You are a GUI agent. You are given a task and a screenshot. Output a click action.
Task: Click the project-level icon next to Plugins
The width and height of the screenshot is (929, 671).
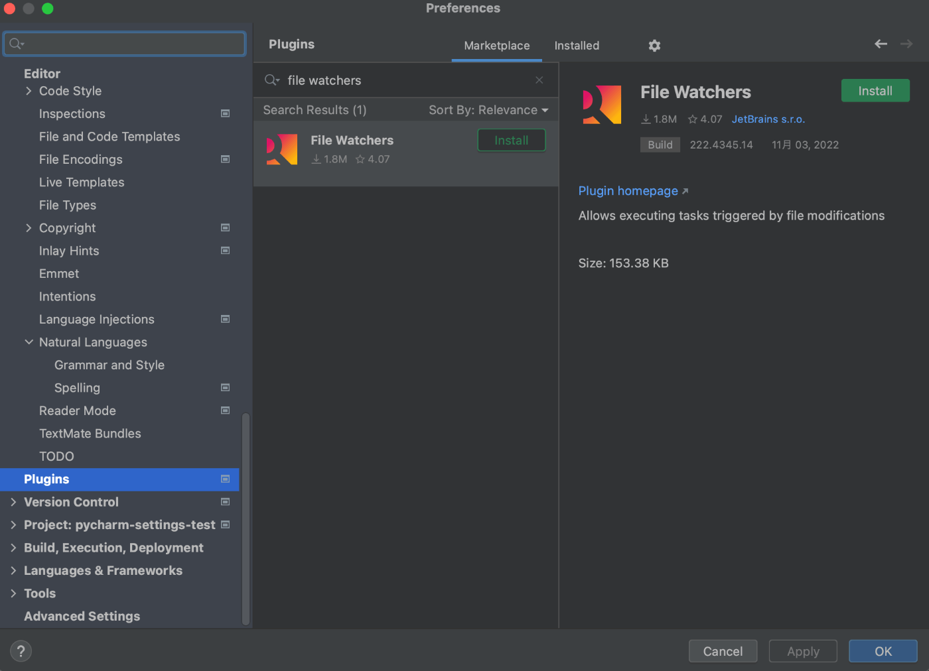click(x=226, y=479)
